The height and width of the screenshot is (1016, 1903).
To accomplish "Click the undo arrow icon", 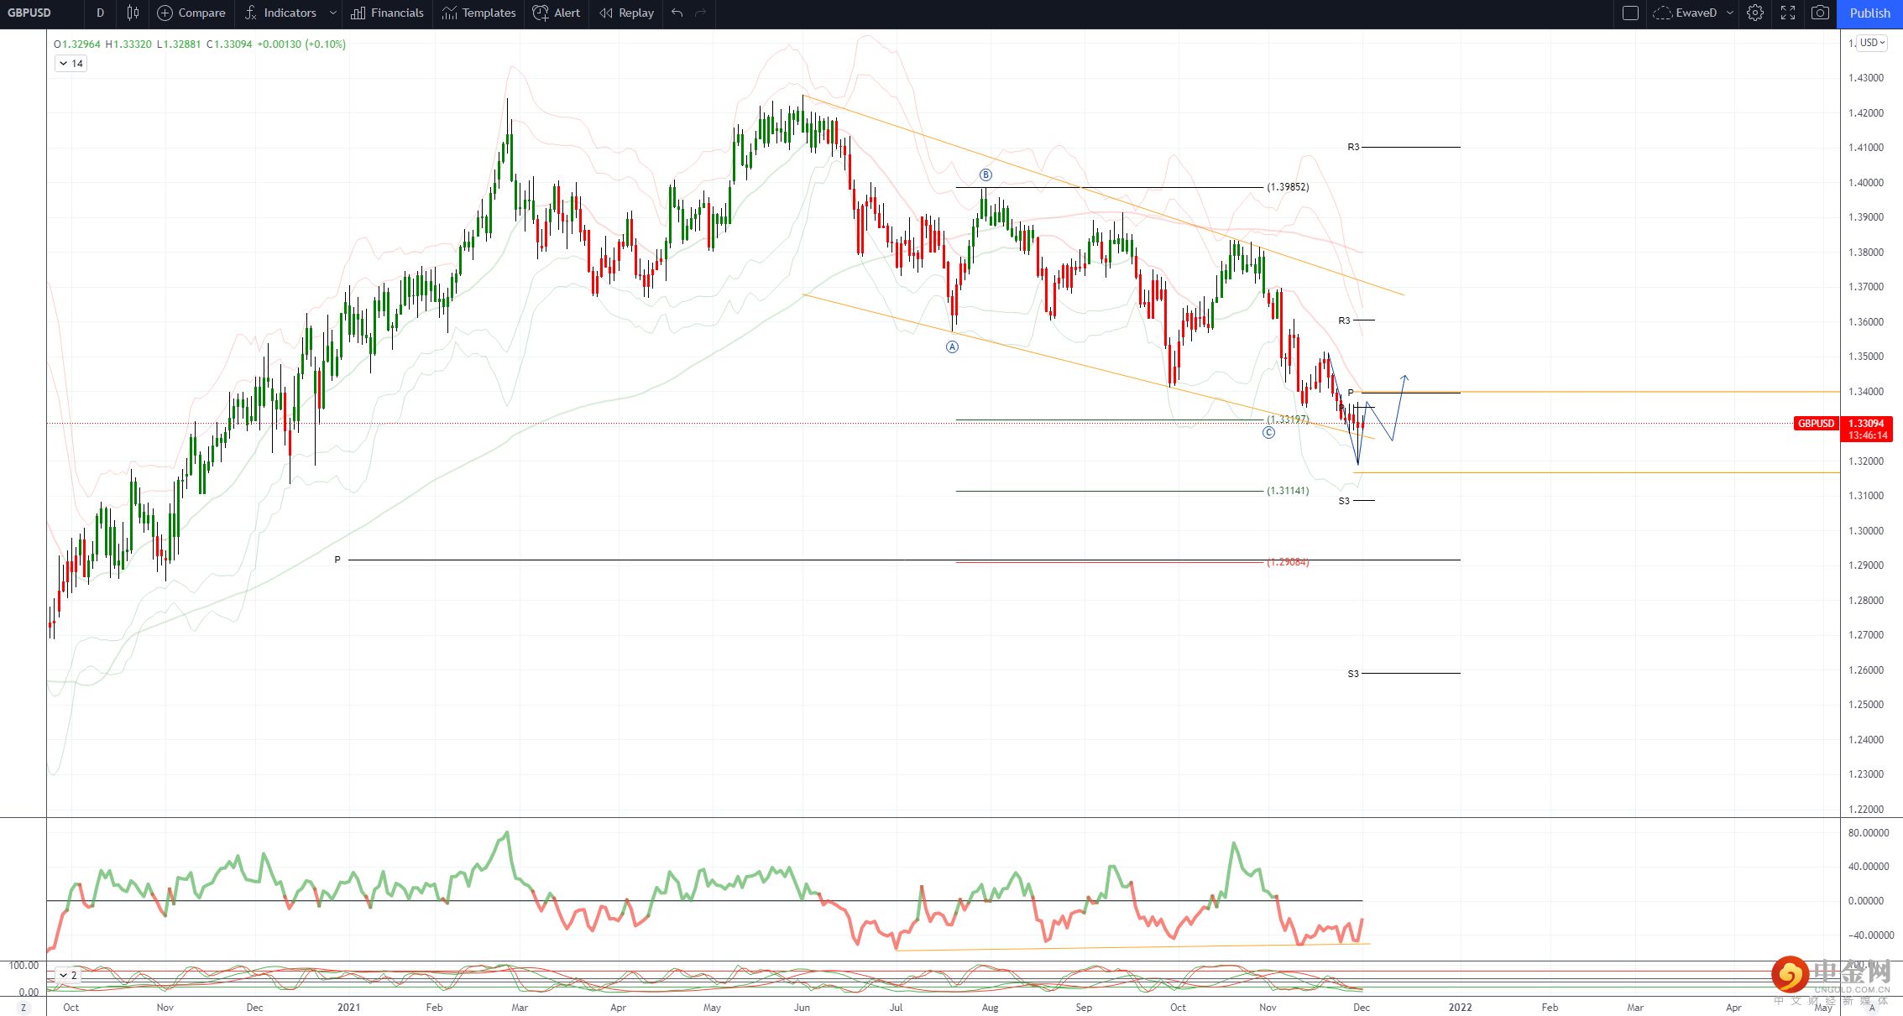I will [x=677, y=13].
